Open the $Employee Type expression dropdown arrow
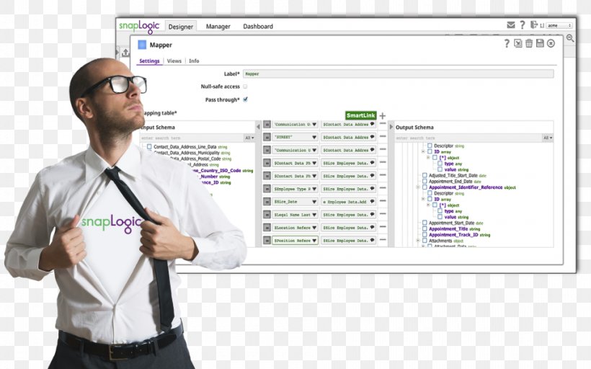The width and height of the screenshot is (591, 369). coord(314,189)
